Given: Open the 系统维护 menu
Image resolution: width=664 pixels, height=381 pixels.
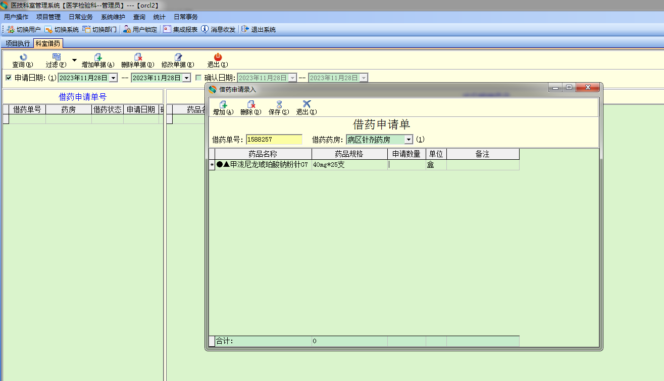Looking at the screenshot, I should click(113, 17).
